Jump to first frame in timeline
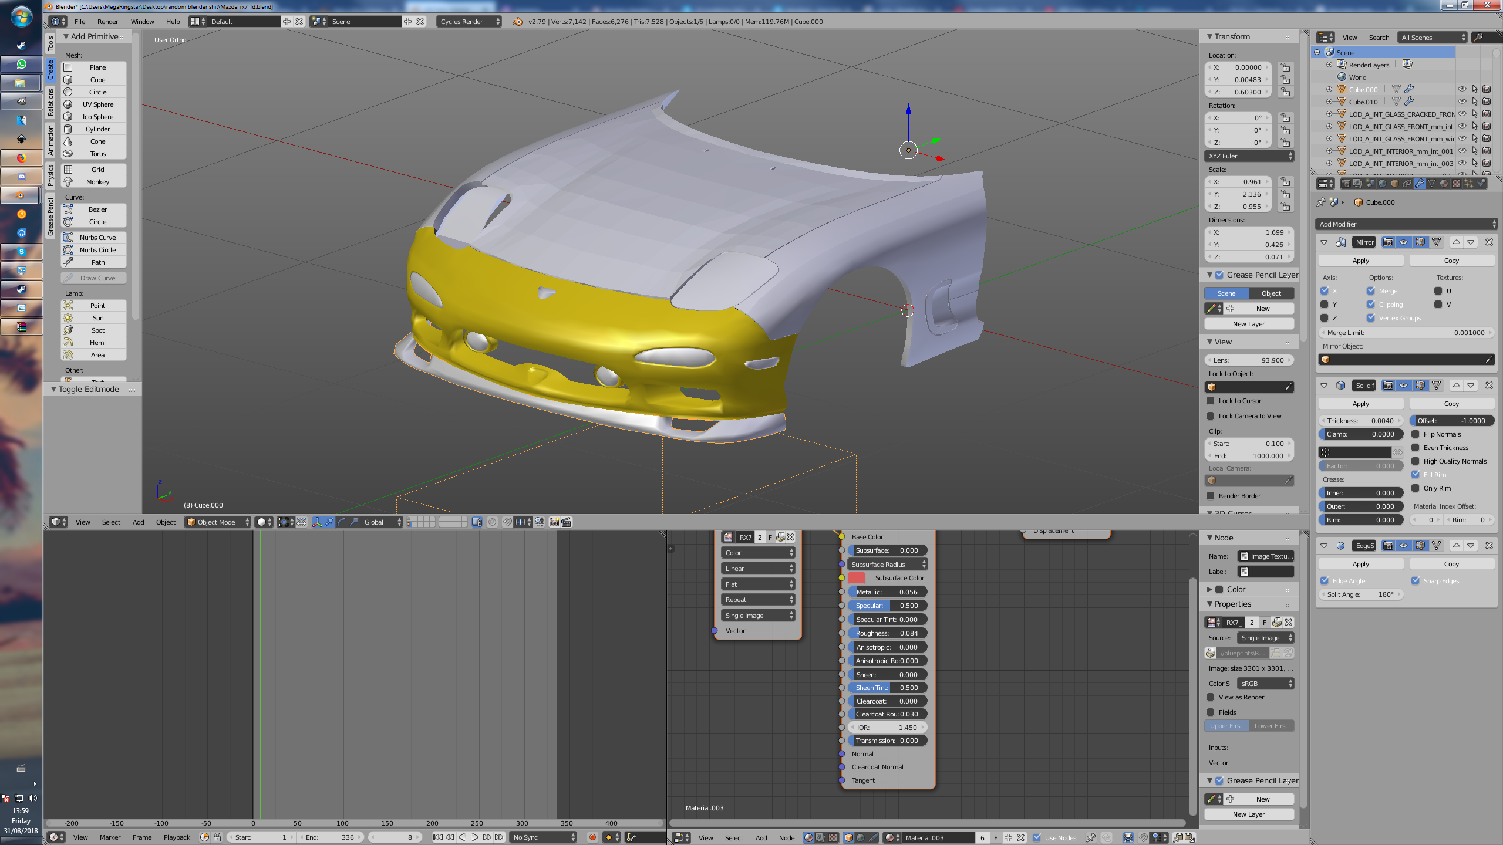This screenshot has height=845, width=1503. 438,837
